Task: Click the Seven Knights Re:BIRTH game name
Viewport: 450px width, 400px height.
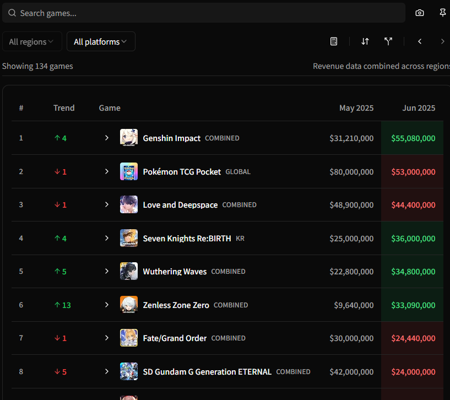Action: (x=187, y=239)
